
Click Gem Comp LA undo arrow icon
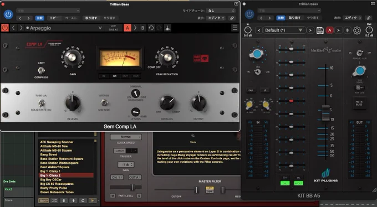151,28
